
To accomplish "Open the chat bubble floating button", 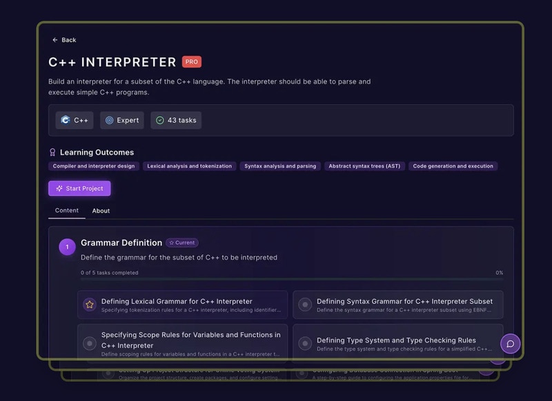I will 510,344.
